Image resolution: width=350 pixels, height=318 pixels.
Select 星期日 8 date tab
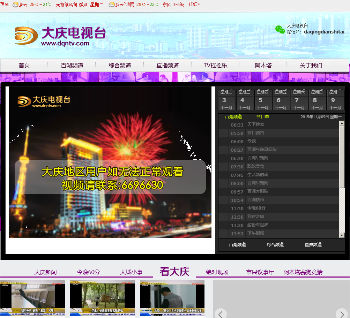(318, 100)
